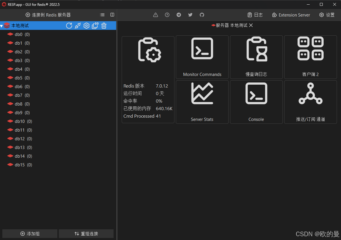Disconnect the 本地测试 server via plug icon
Image resolution: width=341 pixels, height=240 pixels.
coord(78,26)
